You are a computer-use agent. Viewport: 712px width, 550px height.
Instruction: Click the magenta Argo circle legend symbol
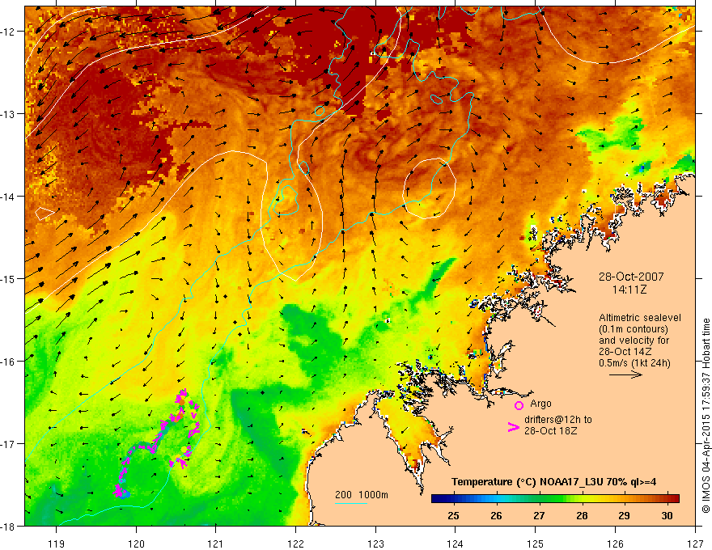point(519,405)
